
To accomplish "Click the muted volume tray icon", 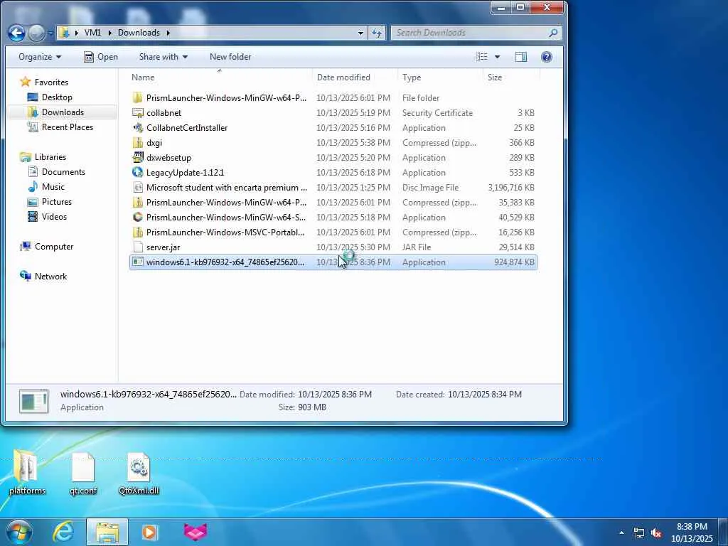I will (x=656, y=533).
